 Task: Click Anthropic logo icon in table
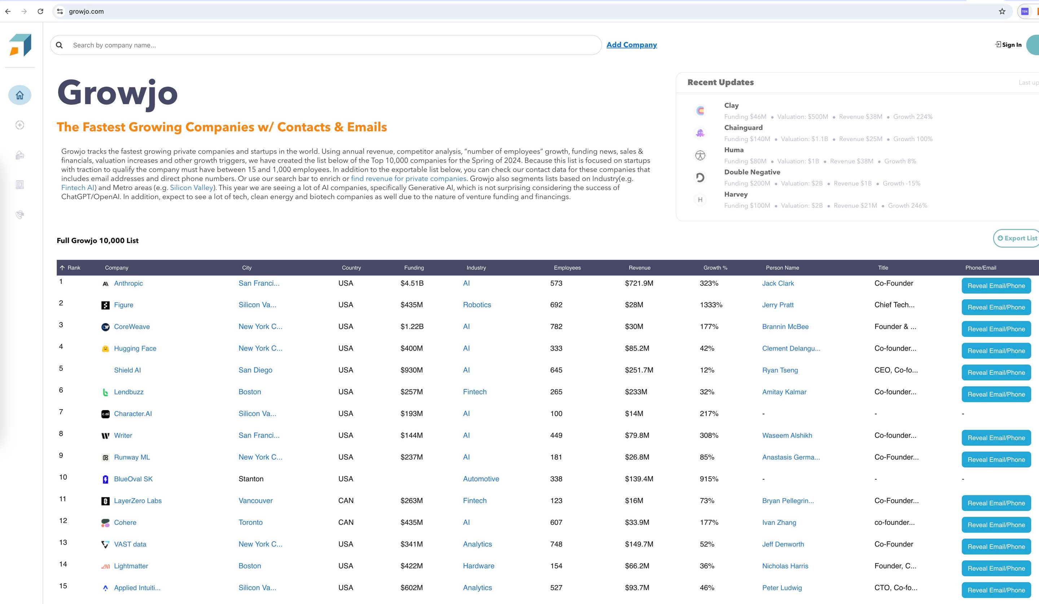106,283
